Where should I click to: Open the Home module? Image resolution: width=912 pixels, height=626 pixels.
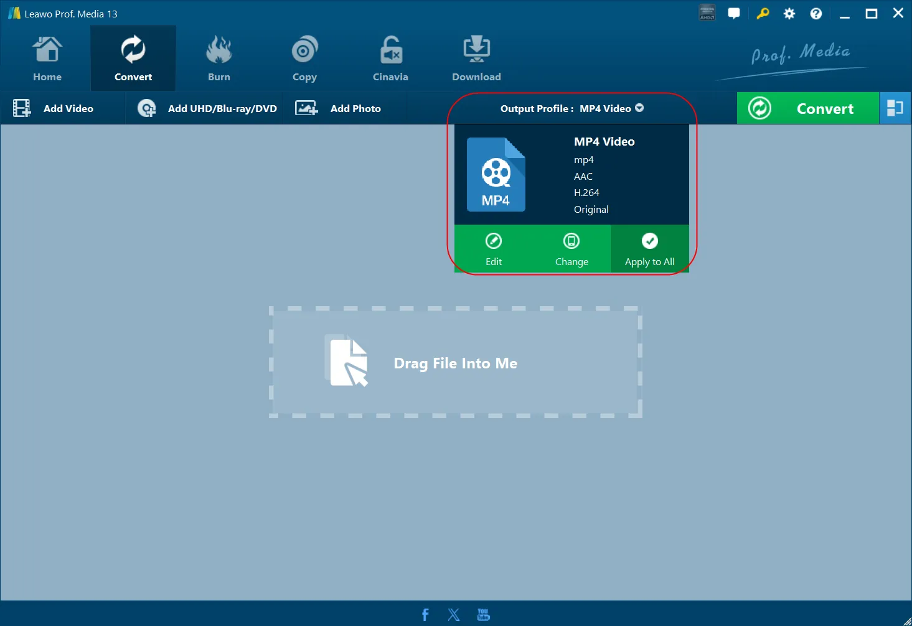point(47,59)
